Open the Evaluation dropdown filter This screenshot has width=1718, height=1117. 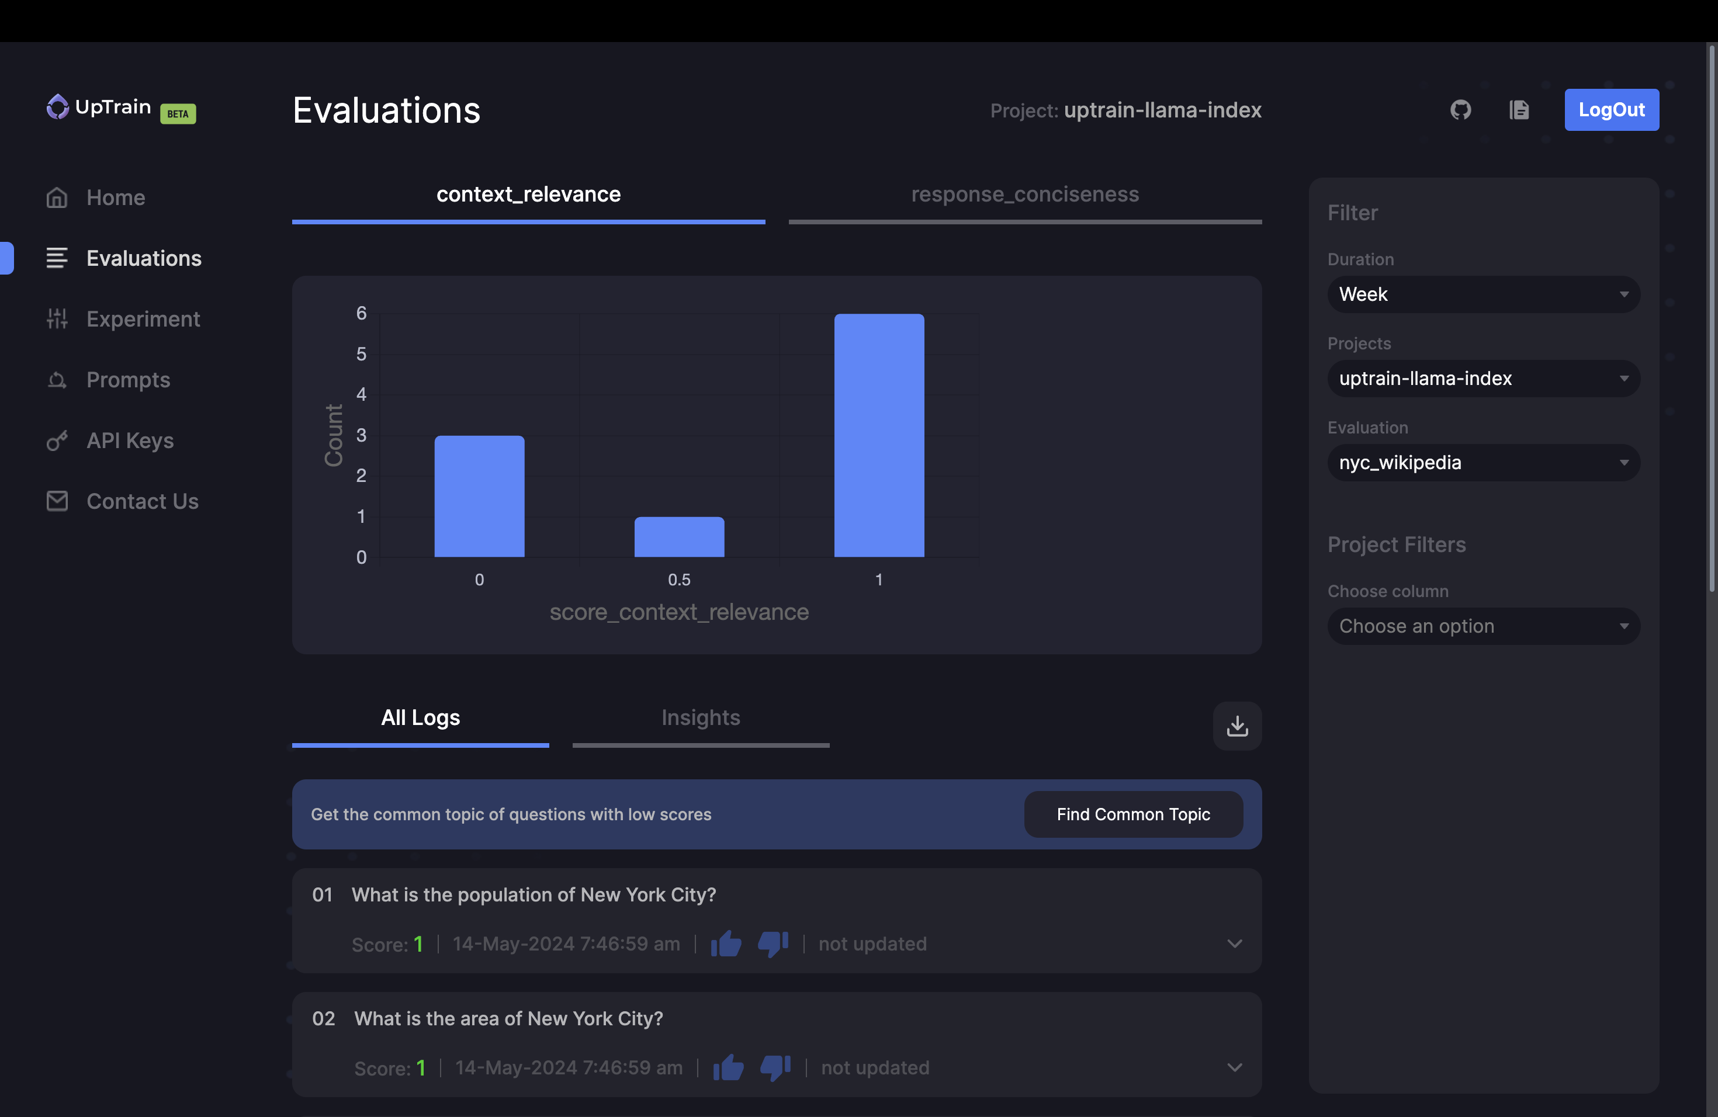pos(1483,462)
